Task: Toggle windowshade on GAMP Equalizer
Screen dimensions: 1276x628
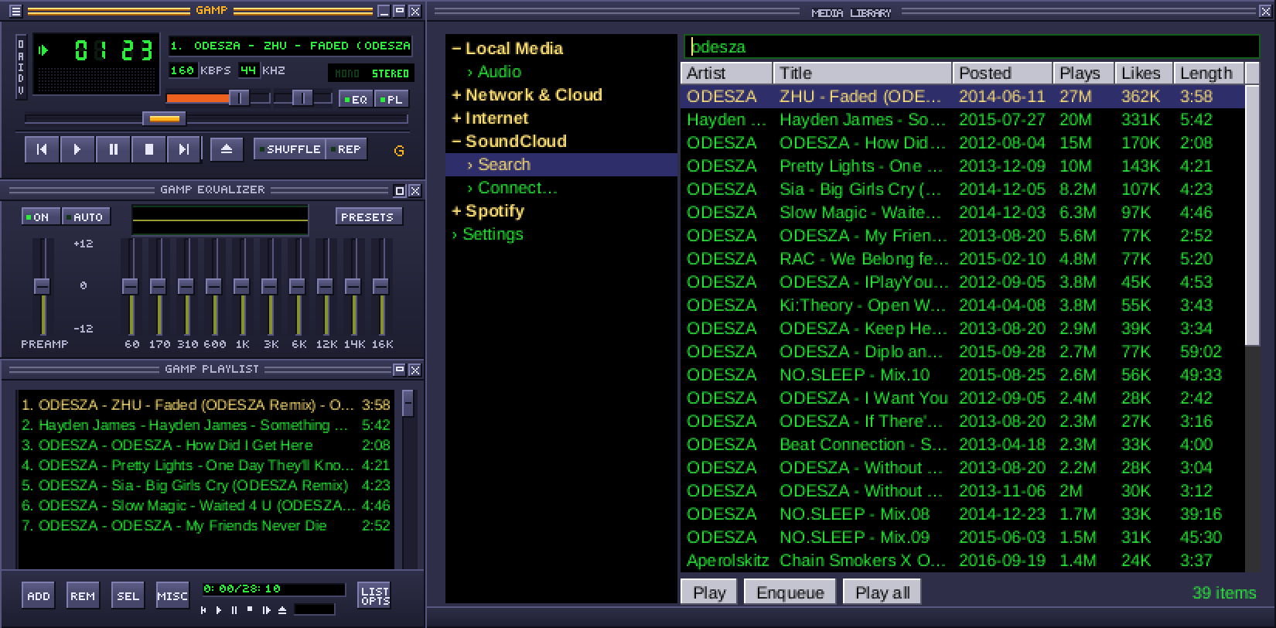Action: click(x=400, y=190)
